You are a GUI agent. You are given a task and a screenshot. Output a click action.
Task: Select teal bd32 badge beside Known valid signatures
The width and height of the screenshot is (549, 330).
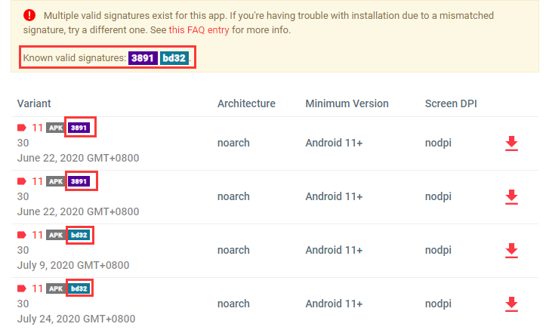pos(174,58)
